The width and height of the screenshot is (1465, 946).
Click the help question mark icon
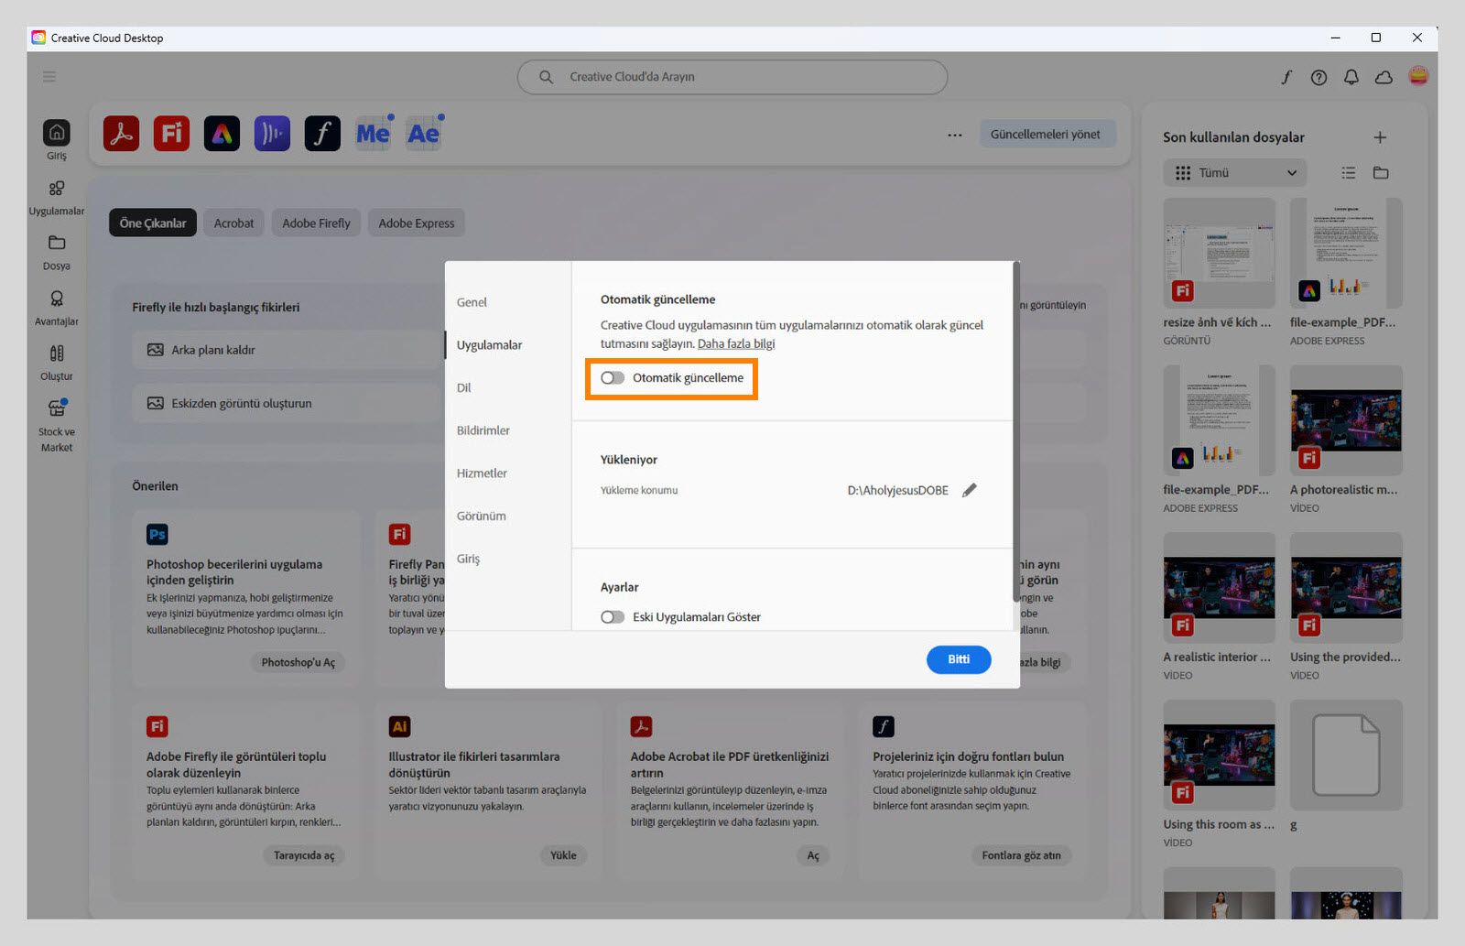click(1318, 77)
